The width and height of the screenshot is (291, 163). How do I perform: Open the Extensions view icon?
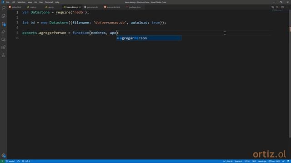tap(3, 47)
